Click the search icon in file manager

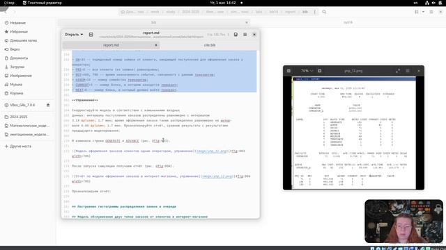click(x=324, y=12)
